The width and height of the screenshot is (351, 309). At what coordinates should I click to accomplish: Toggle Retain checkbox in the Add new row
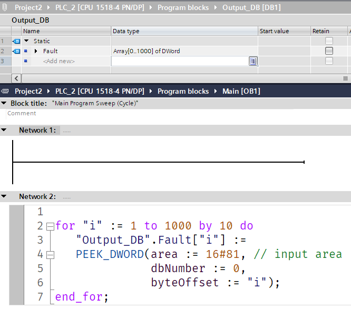329,61
